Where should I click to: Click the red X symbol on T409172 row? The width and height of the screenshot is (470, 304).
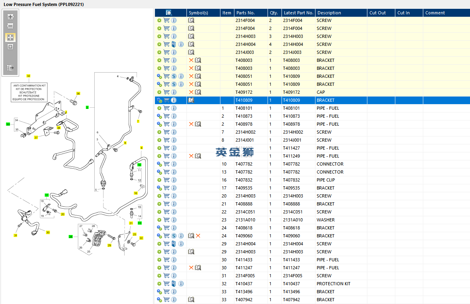[191, 92]
